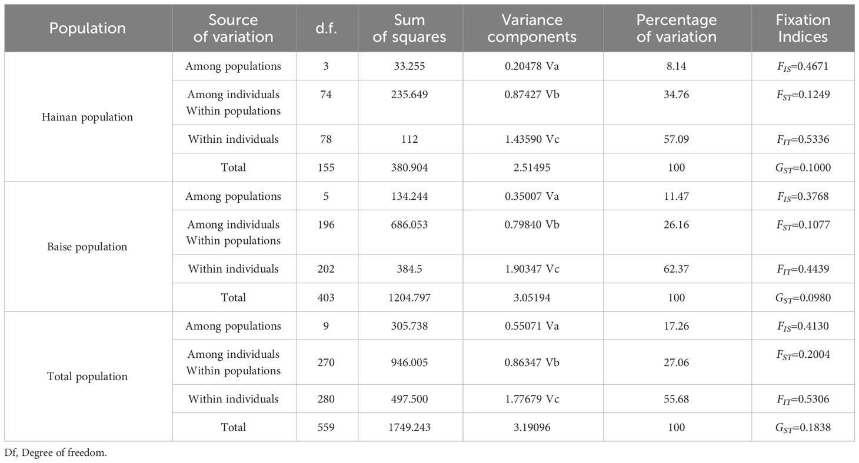
Task: Select variance component 1.77679 Vc
Action: [532, 399]
